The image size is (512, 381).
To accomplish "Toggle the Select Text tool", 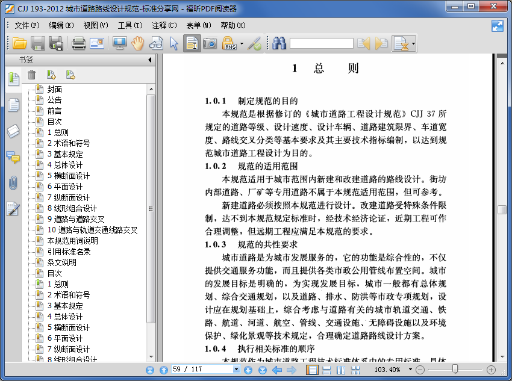I will [x=192, y=43].
